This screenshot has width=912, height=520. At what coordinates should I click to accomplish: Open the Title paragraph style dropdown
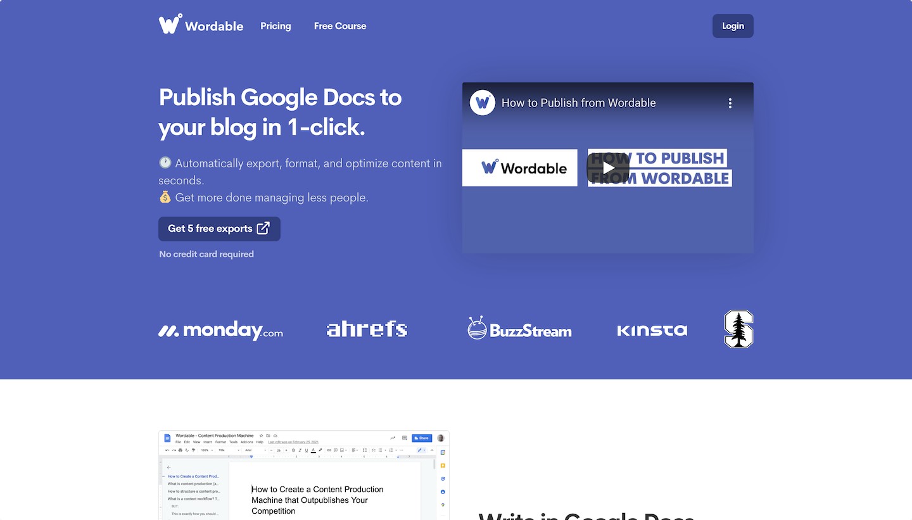point(229,450)
